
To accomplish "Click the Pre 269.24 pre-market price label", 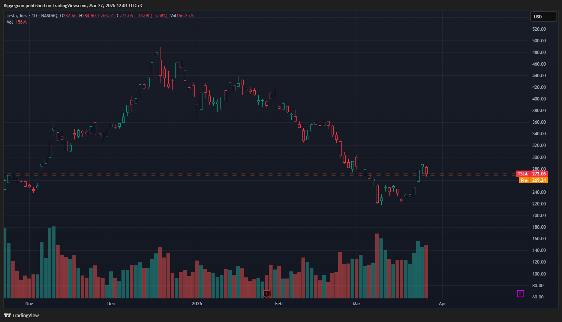I will (533, 180).
